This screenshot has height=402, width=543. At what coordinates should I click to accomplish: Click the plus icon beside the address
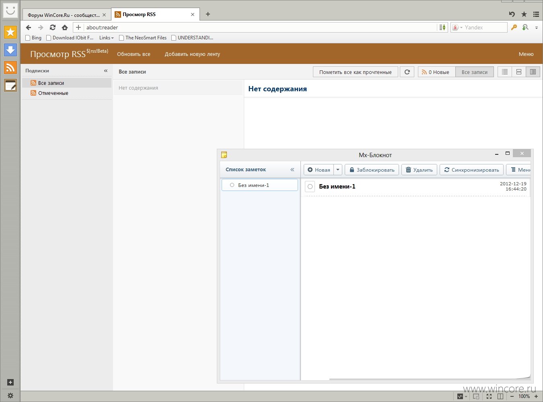[x=78, y=27]
